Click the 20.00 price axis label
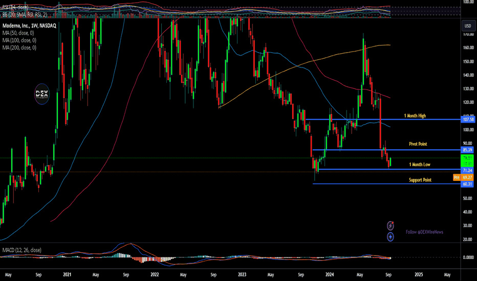This screenshot has width=477, height=281. 468,240
